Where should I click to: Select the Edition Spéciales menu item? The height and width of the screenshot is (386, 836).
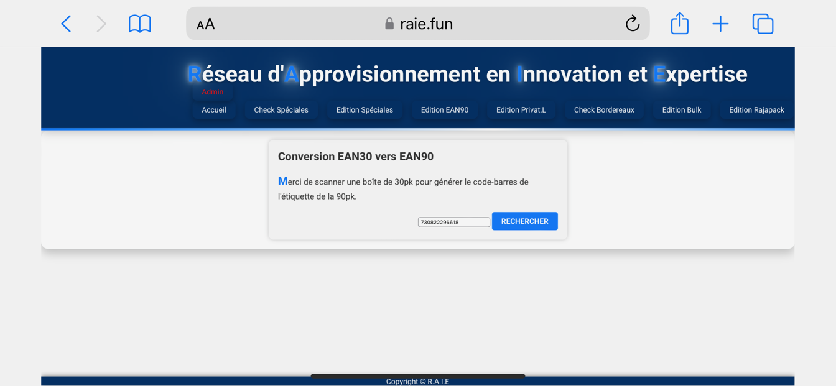click(x=365, y=110)
